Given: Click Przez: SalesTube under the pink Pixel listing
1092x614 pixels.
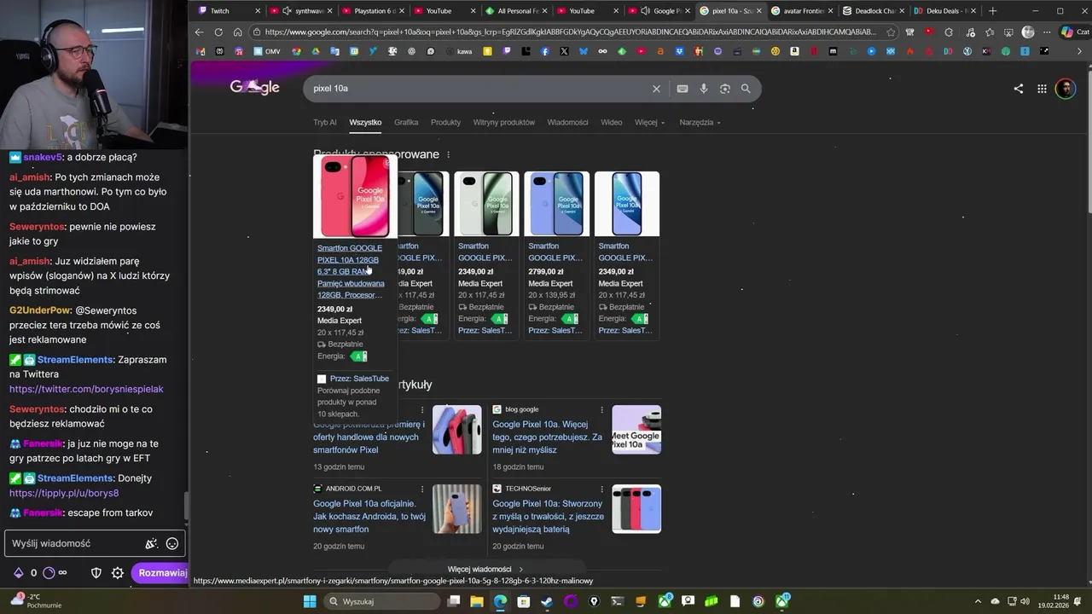Looking at the screenshot, I should [x=359, y=379].
